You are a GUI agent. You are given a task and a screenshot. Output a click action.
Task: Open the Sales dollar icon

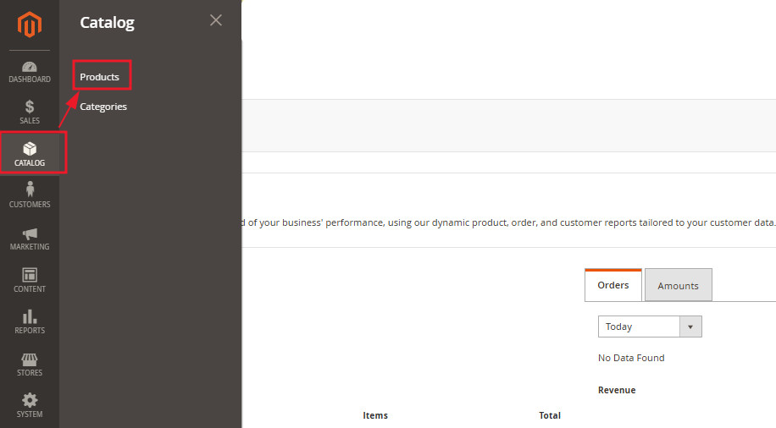(x=30, y=107)
